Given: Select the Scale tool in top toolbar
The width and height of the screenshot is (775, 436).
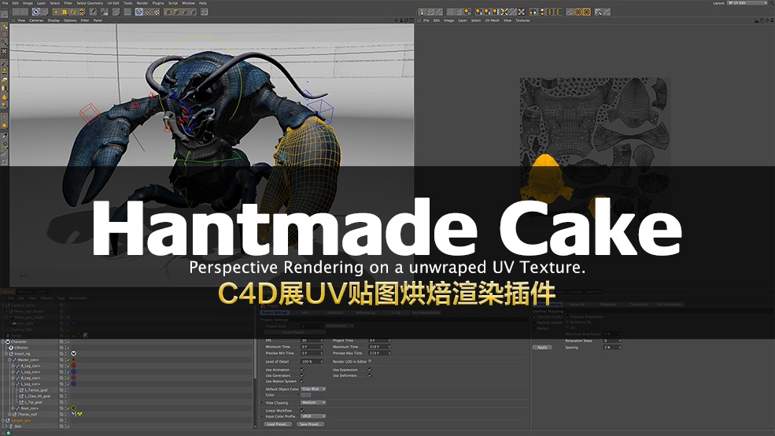Looking at the screenshot, I should point(65,11).
